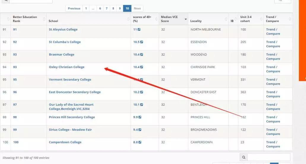The image size is (306, 164).
Task: Sort by Median VCE Score column
Action: point(174,19)
